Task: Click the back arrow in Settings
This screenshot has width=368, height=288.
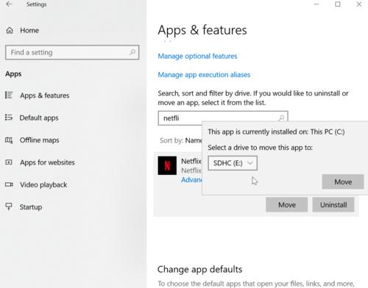Action: (x=9, y=4)
